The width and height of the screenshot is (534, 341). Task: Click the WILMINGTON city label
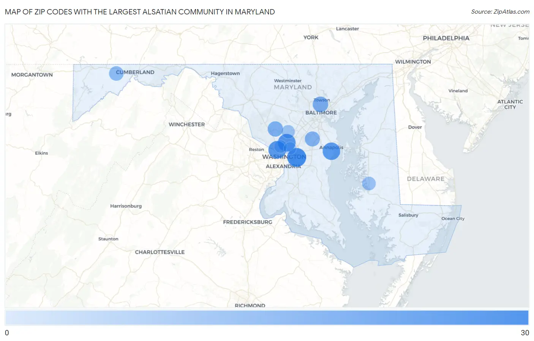pos(413,62)
